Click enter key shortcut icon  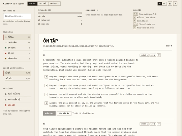pyautogui.click(x=134, y=17)
